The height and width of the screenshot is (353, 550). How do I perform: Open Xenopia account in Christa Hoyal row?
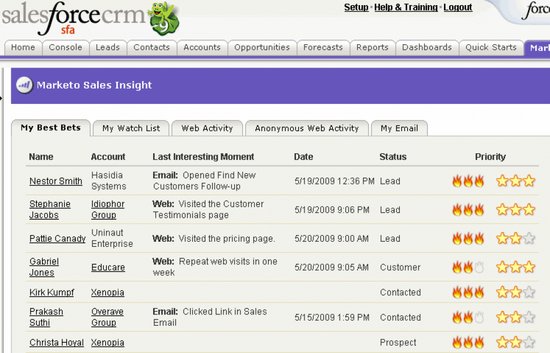108,342
